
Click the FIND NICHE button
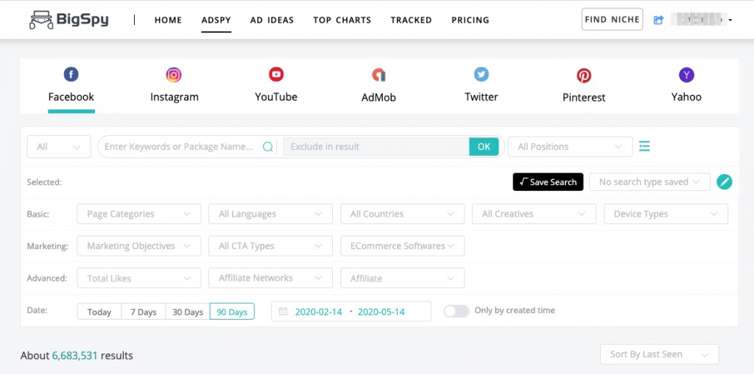point(612,19)
